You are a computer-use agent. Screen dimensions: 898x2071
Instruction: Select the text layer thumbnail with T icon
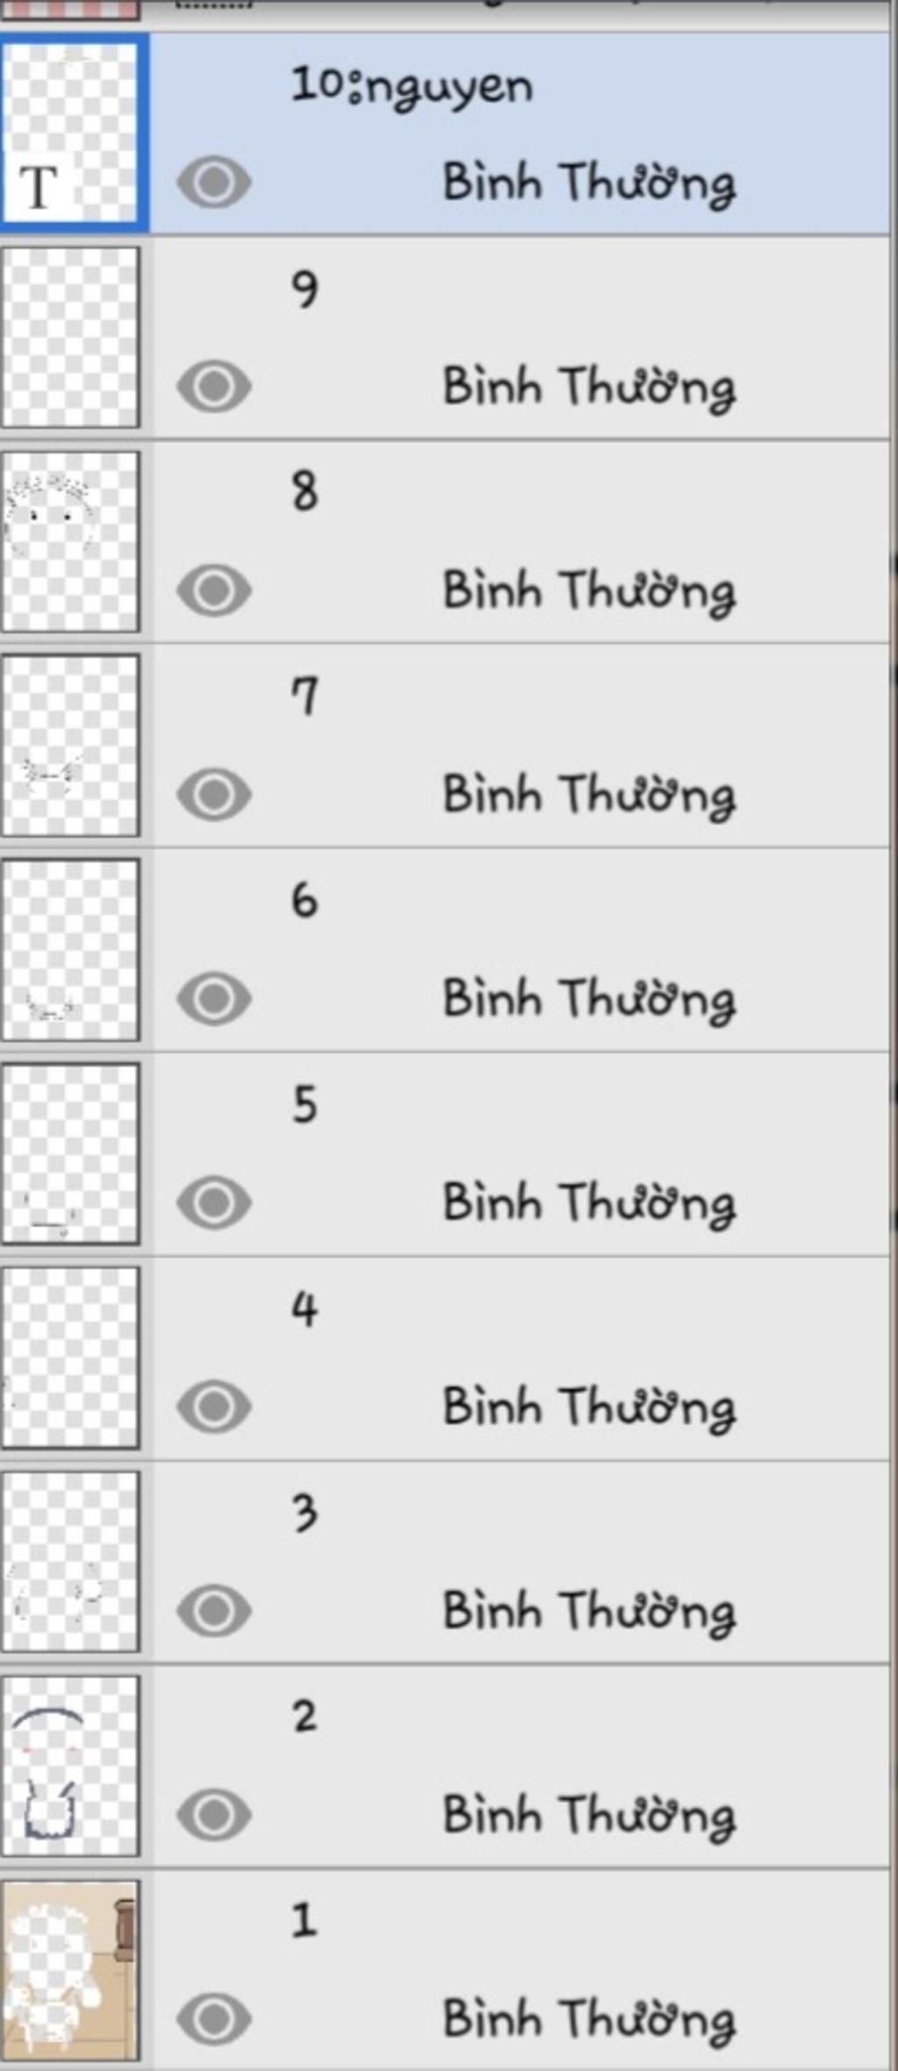coord(70,132)
